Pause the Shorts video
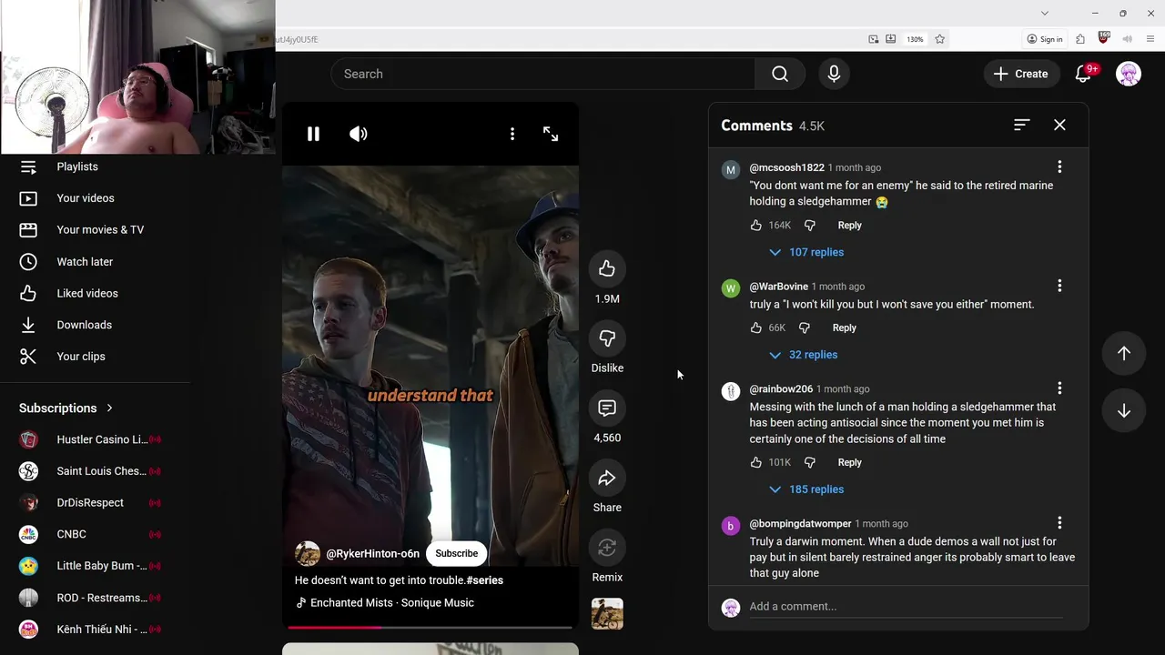This screenshot has height=655, width=1165. tap(313, 134)
